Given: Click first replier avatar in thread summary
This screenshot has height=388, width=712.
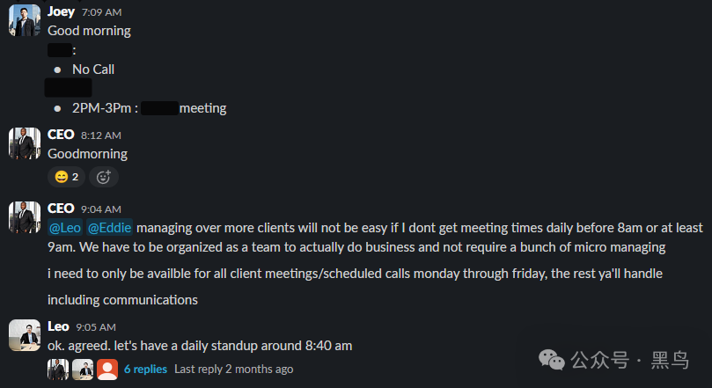Looking at the screenshot, I should pyautogui.click(x=58, y=370).
